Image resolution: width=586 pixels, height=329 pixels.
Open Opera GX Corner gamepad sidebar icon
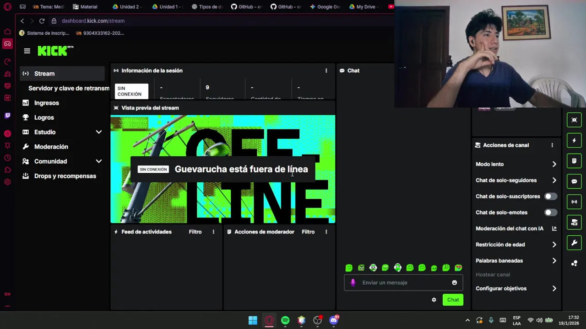[7, 44]
